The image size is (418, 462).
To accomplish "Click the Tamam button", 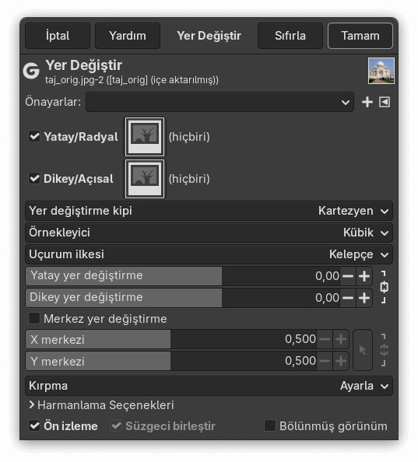I will pyautogui.click(x=360, y=36).
